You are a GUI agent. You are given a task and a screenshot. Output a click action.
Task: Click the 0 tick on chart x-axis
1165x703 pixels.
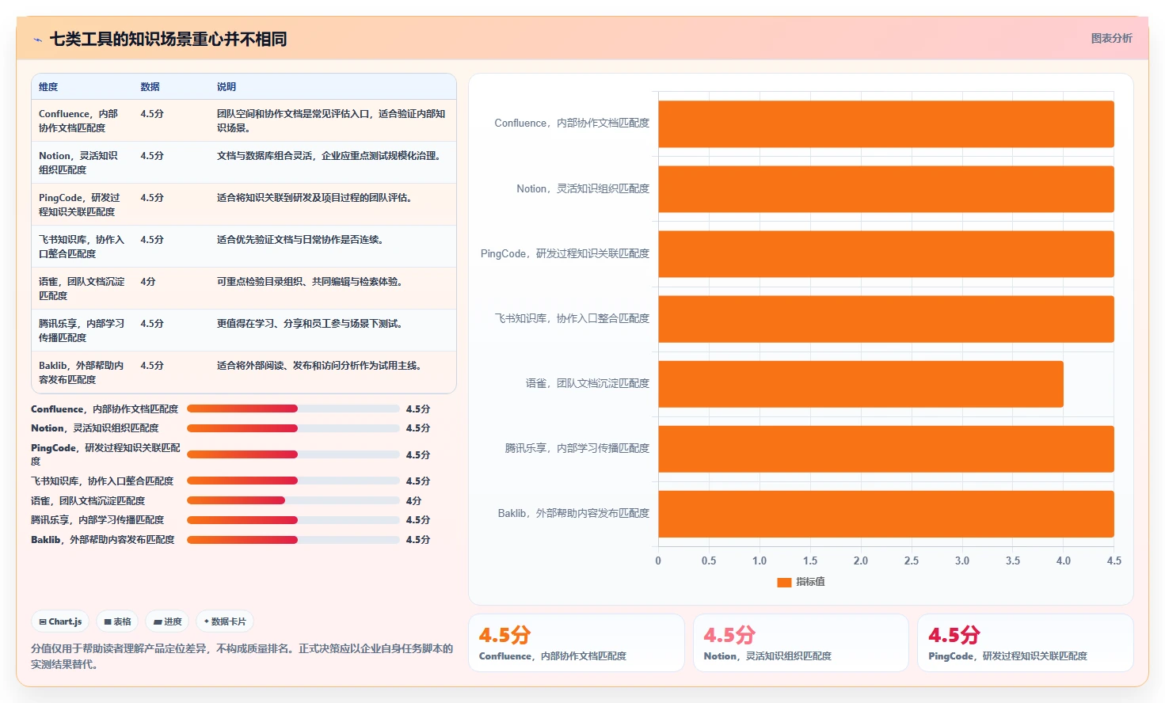pyautogui.click(x=658, y=560)
